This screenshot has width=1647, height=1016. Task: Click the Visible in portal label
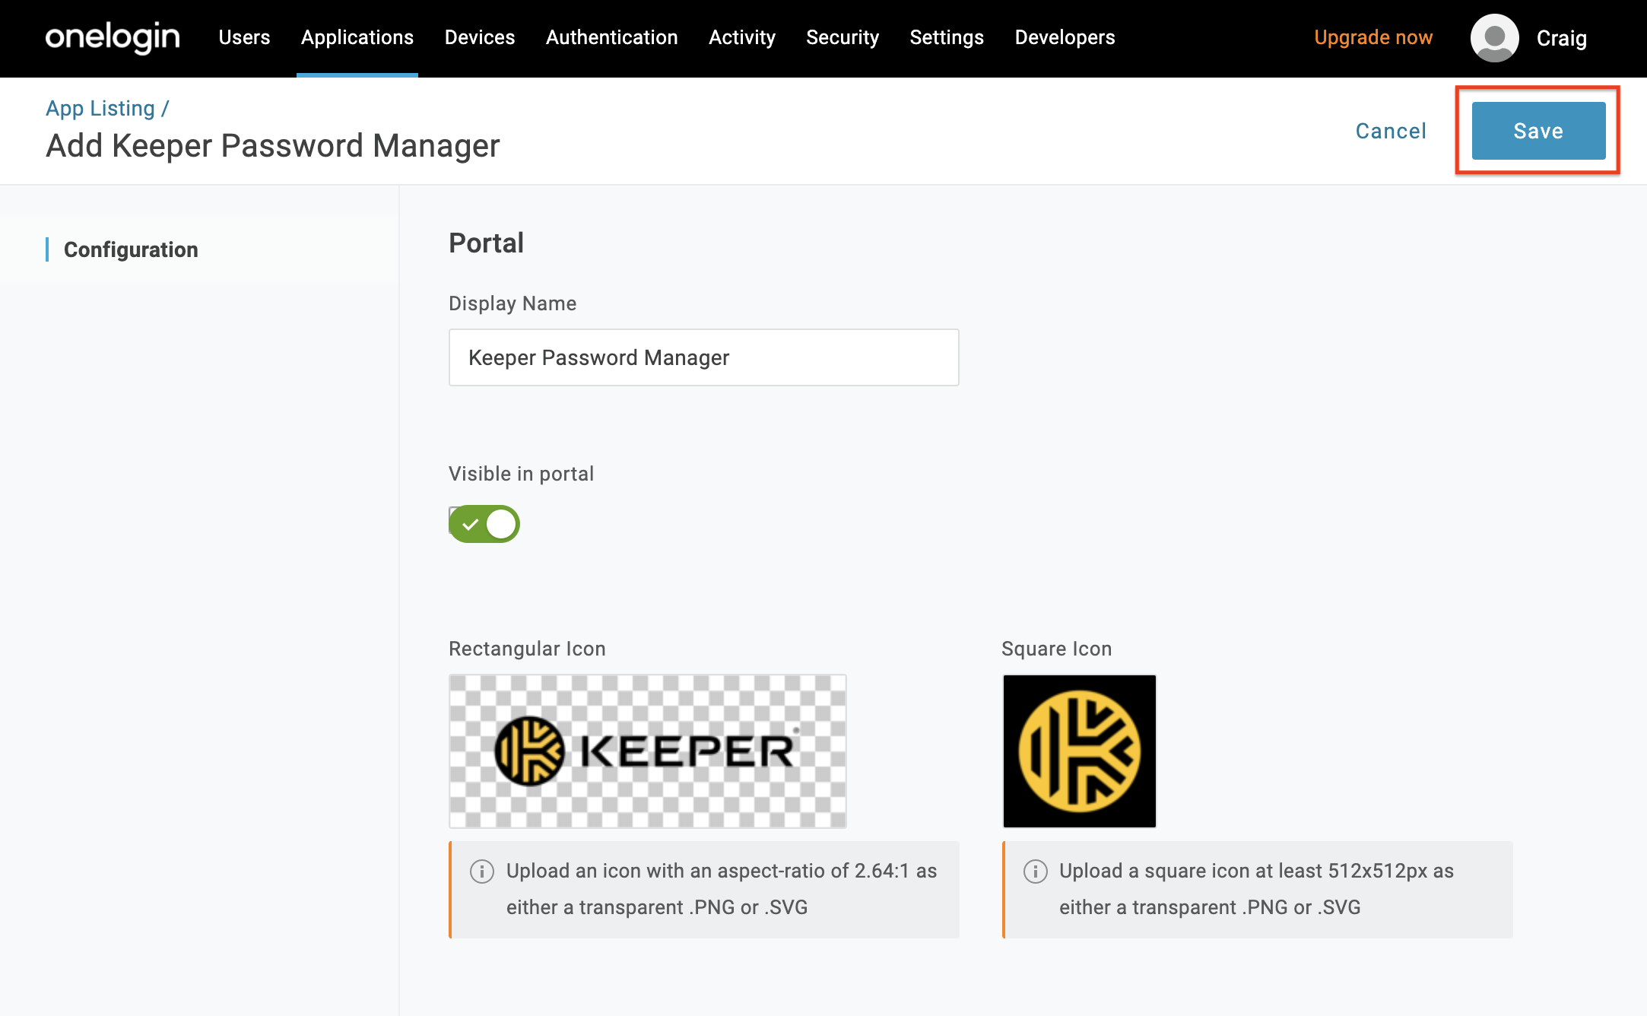tap(521, 474)
